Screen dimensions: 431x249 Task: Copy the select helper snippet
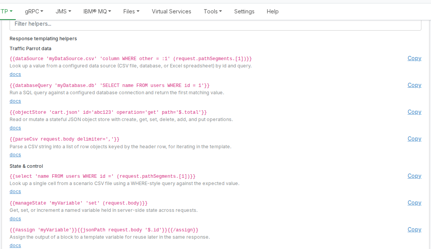[414, 176]
